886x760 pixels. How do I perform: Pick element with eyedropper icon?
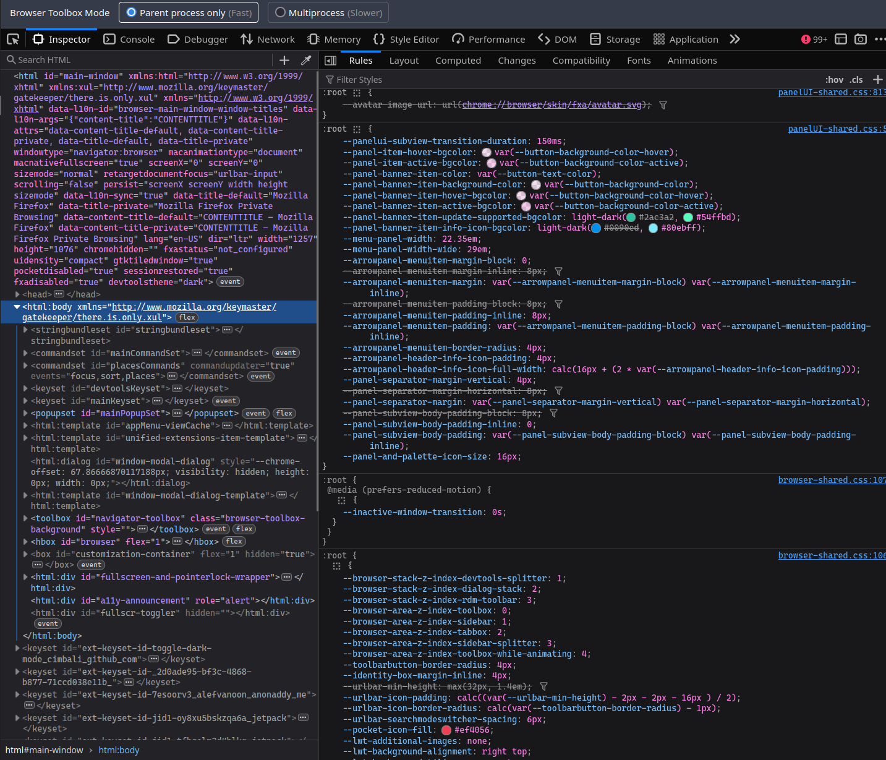click(305, 60)
